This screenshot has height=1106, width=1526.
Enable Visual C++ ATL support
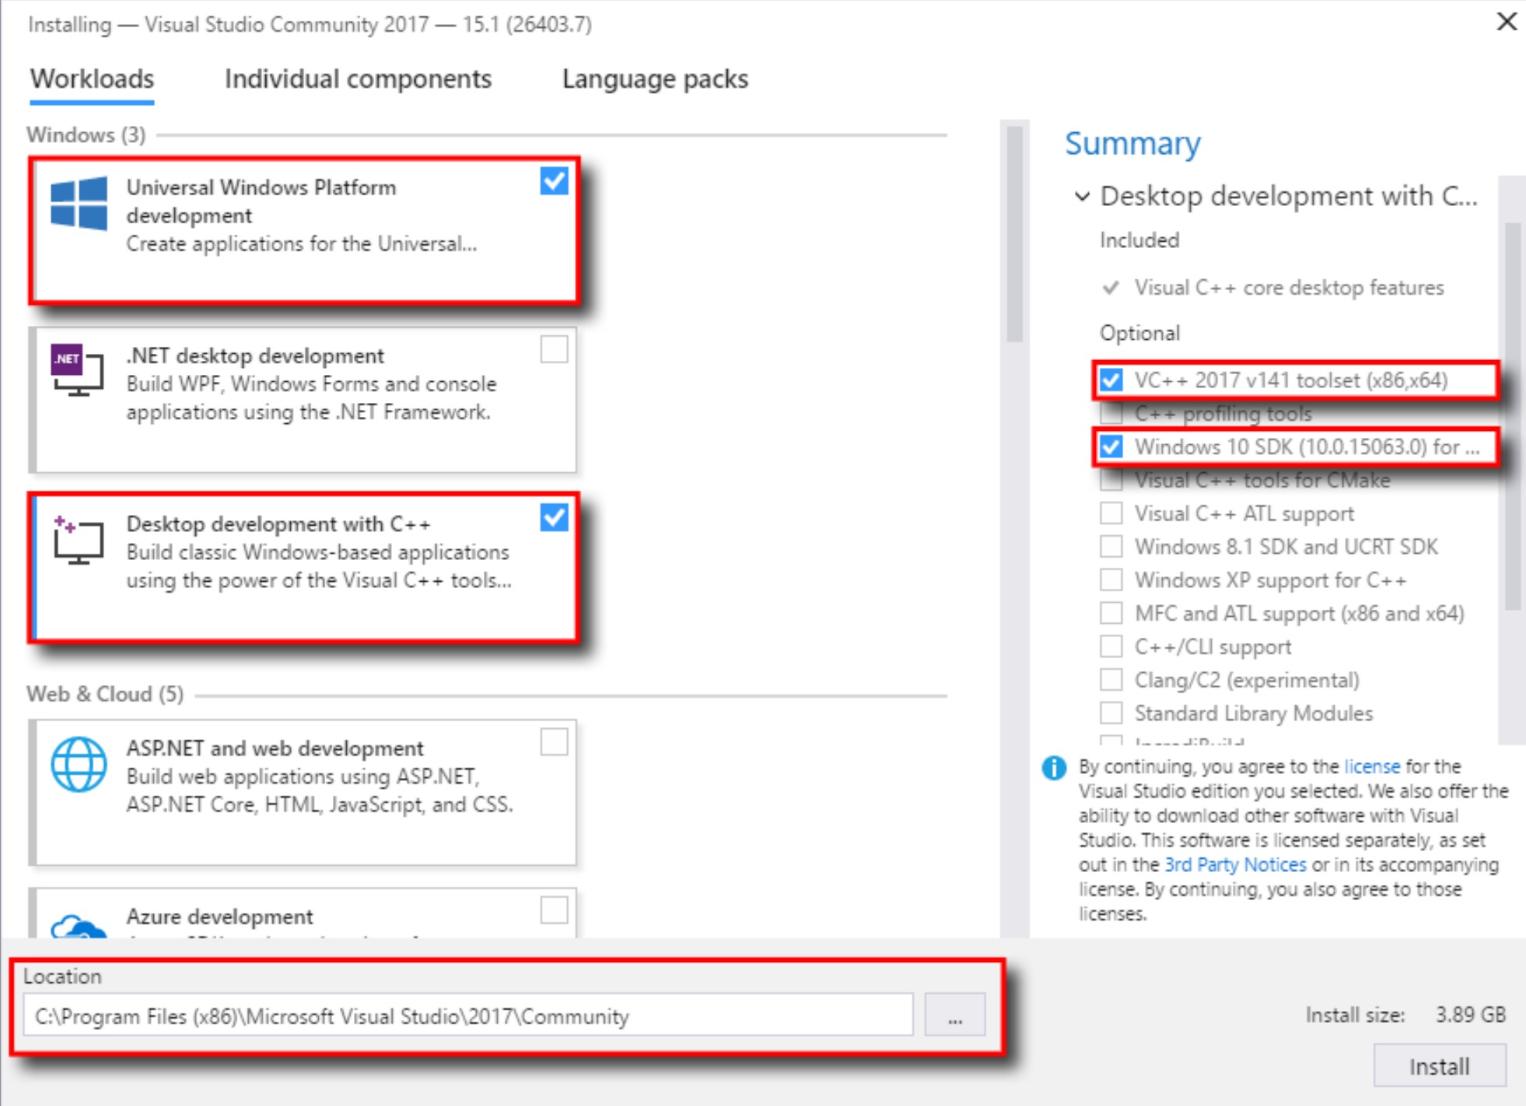(1111, 513)
